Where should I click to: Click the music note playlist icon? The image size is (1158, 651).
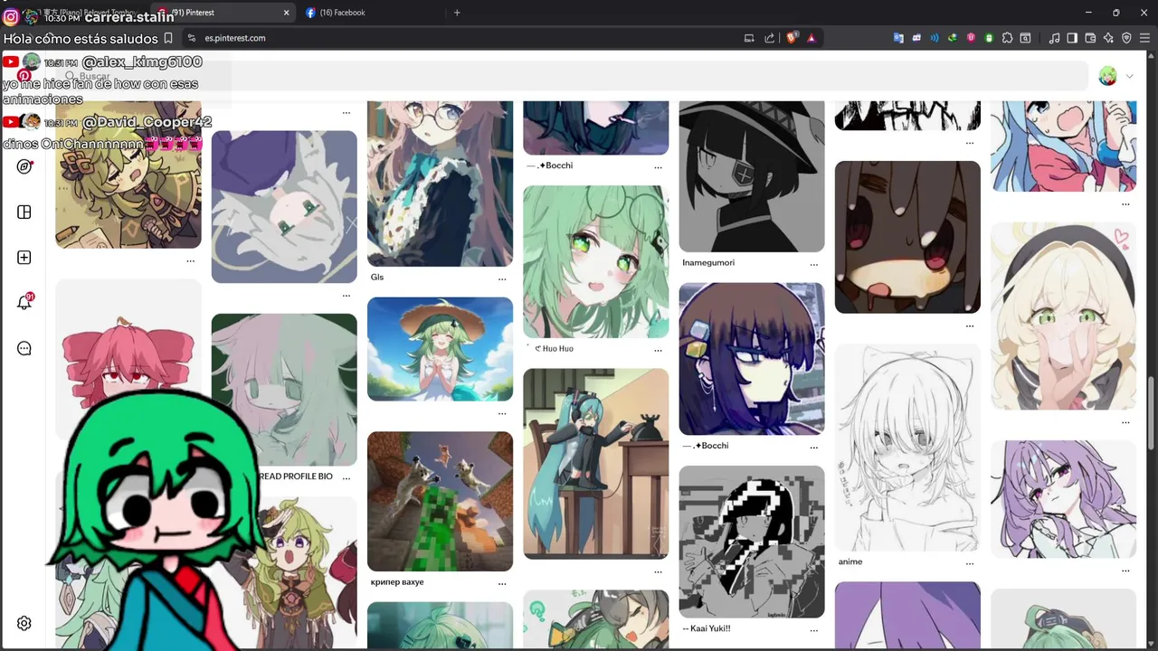click(1054, 38)
